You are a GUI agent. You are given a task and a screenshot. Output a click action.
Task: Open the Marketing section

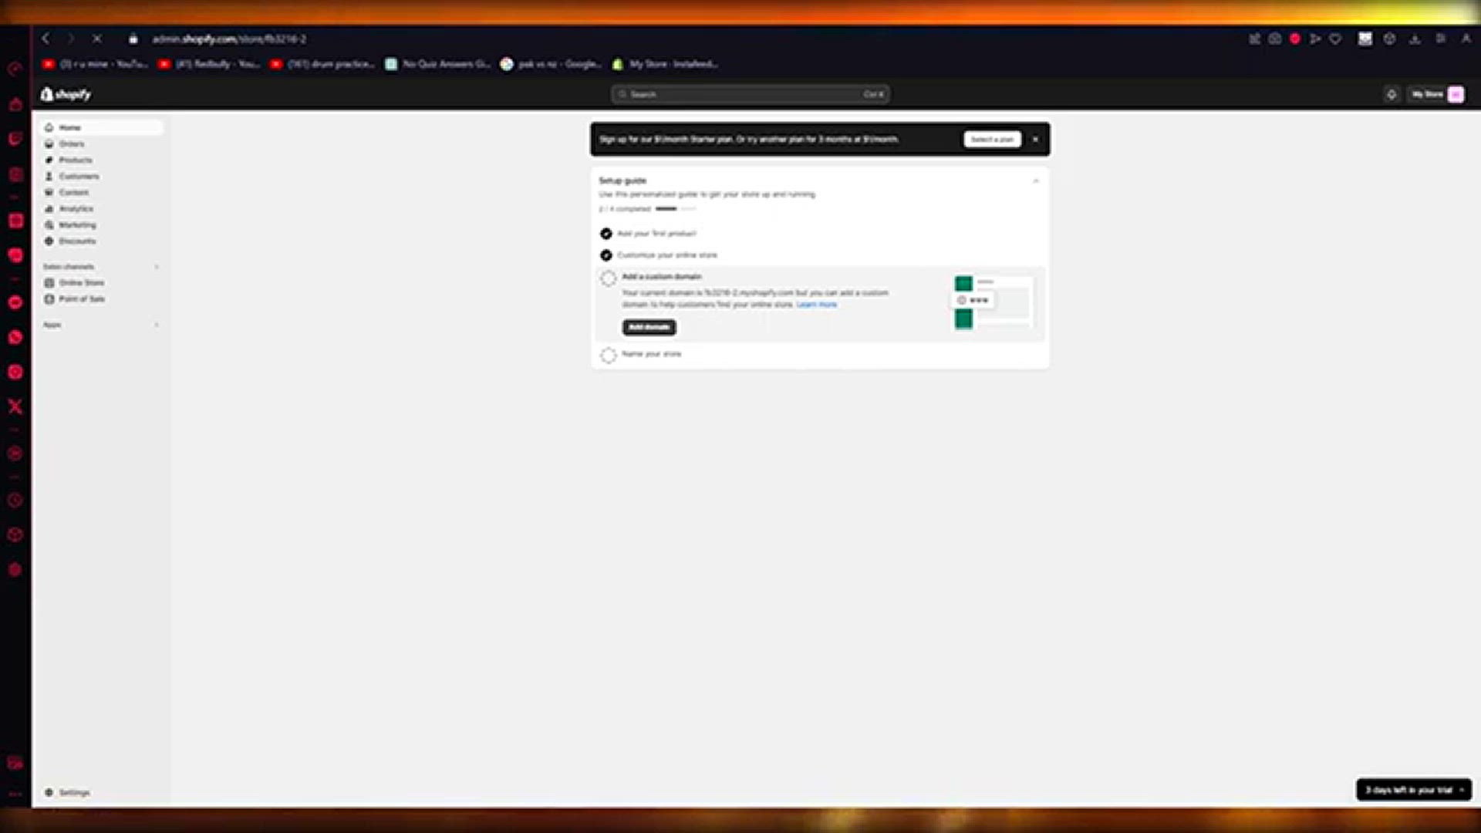point(77,224)
